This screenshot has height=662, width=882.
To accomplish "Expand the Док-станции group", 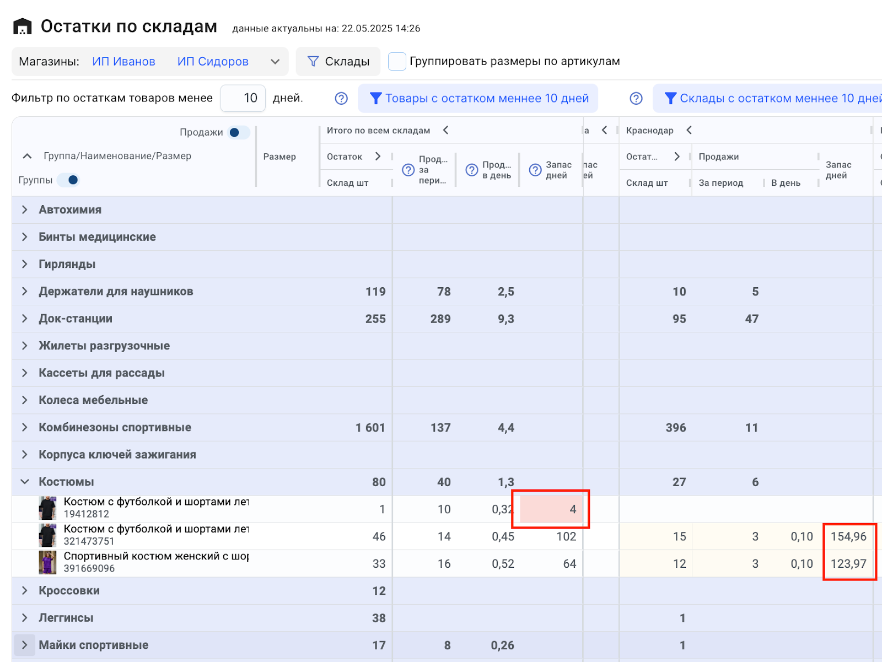I will click(x=25, y=319).
